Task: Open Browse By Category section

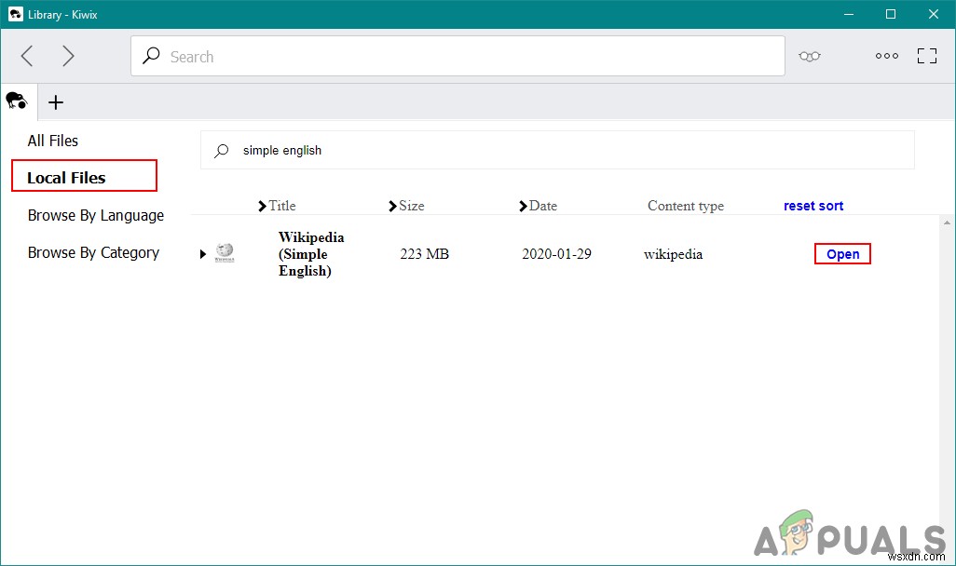Action: tap(93, 252)
